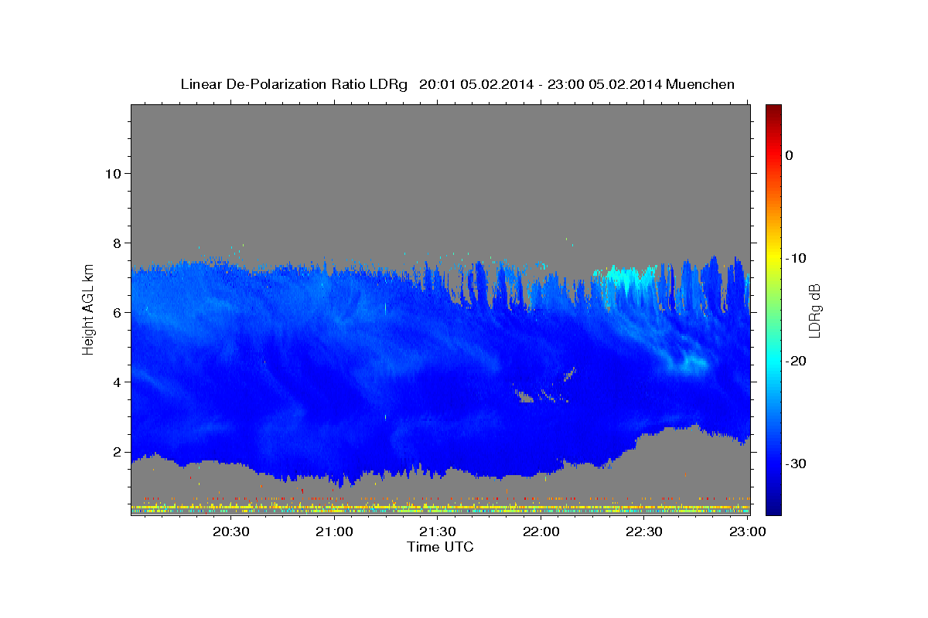Click the 'Height AGL km' axis label
The image size is (928, 618).
(x=88, y=310)
